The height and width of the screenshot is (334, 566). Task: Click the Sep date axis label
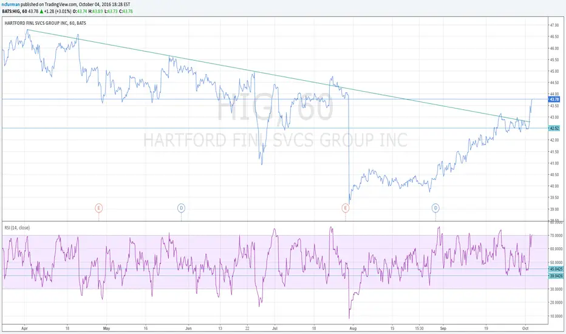(443, 328)
